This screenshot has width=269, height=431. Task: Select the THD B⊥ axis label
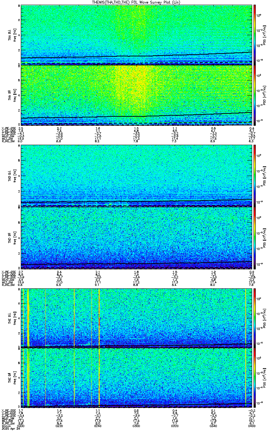(10, 176)
